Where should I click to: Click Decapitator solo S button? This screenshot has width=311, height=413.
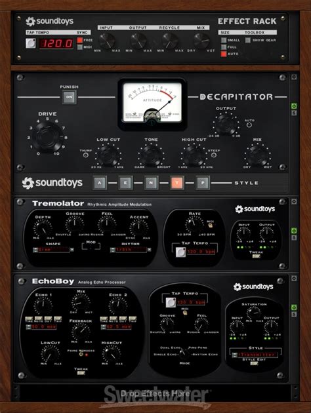294,113
